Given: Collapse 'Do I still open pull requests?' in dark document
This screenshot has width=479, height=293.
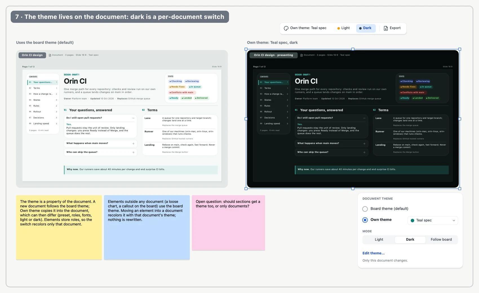Looking at the screenshot, I should pyautogui.click(x=364, y=118).
